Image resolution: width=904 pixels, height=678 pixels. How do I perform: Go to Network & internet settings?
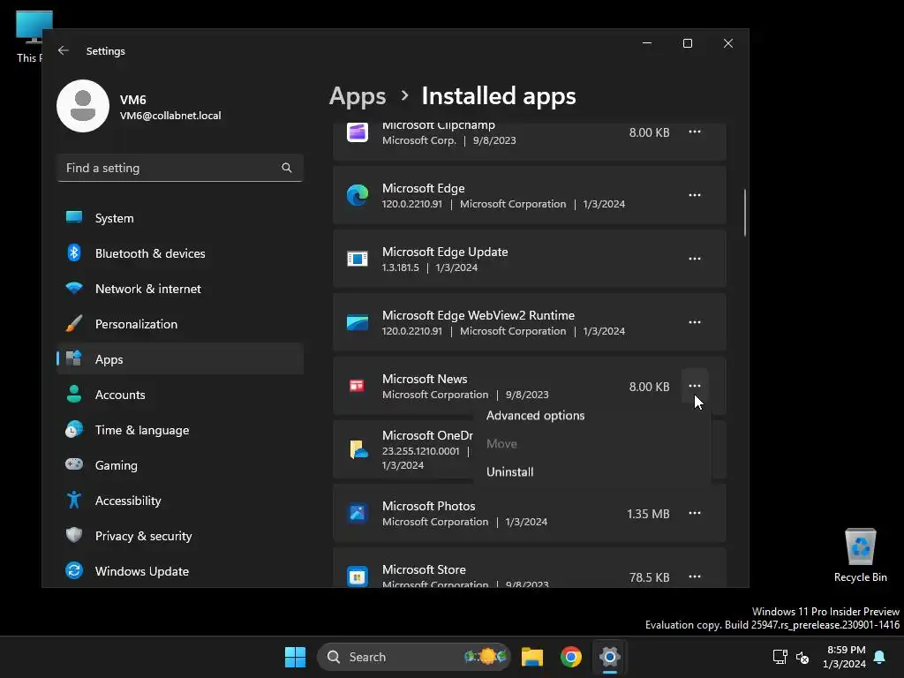click(180, 289)
